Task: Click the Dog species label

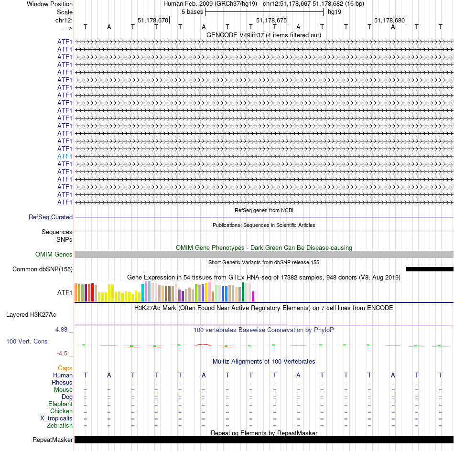Action: [67, 397]
